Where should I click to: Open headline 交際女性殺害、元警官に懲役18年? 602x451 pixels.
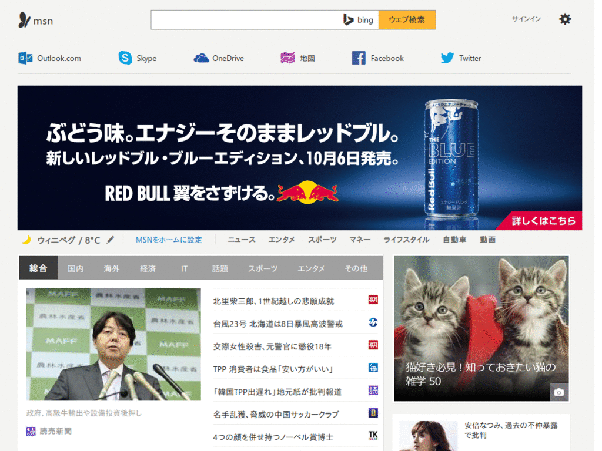tap(272, 346)
